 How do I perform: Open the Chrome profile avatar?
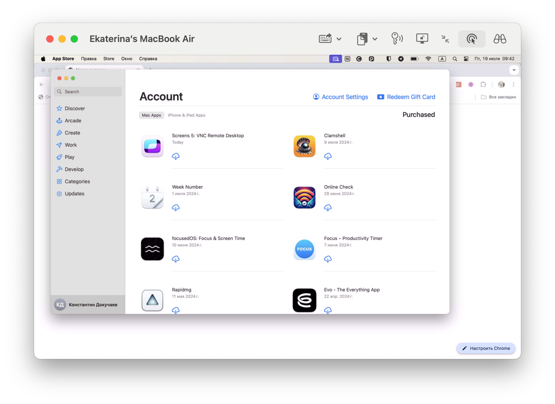click(501, 85)
